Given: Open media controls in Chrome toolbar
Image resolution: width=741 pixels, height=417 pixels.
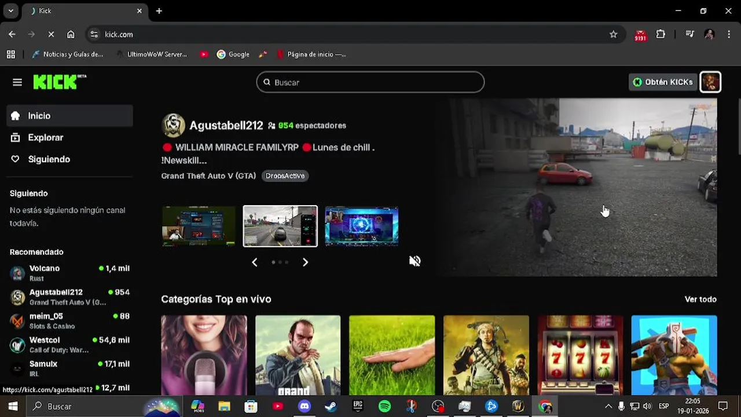Looking at the screenshot, I should tap(689, 34).
